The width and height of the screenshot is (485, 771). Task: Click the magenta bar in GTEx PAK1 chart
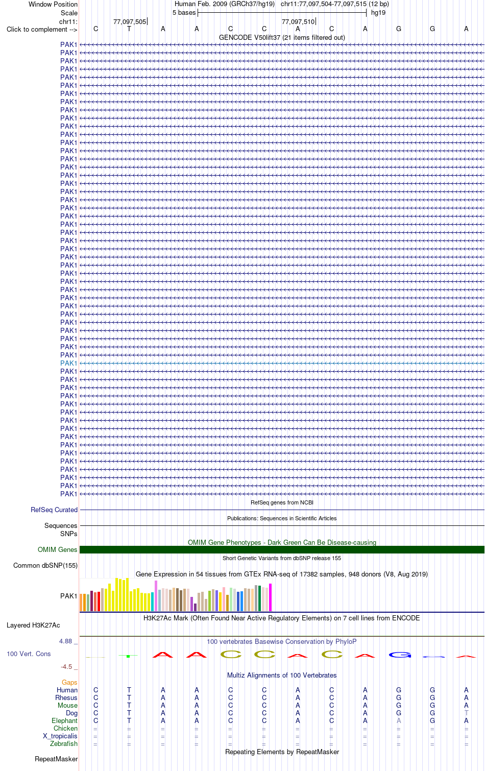pyautogui.click(x=271, y=597)
